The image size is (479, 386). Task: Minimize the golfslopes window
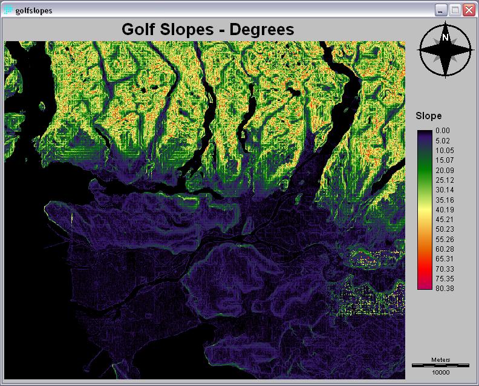(441, 10)
